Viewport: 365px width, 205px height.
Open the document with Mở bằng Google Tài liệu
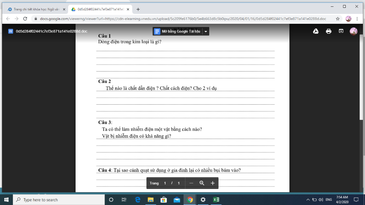coord(178,31)
